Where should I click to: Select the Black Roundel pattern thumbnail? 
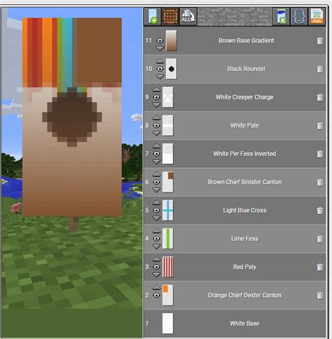pos(171,69)
